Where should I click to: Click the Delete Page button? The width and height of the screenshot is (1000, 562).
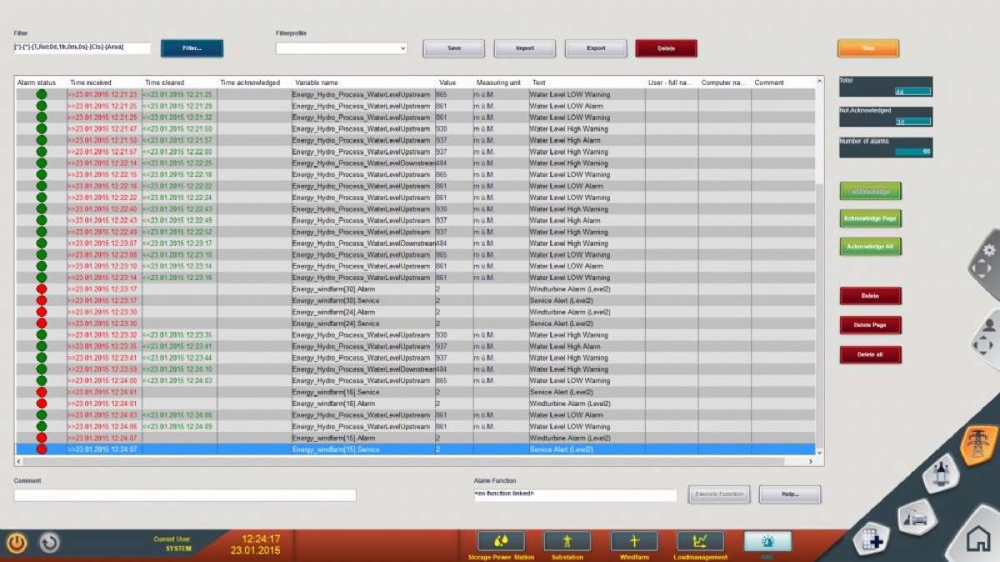[871, 325]
